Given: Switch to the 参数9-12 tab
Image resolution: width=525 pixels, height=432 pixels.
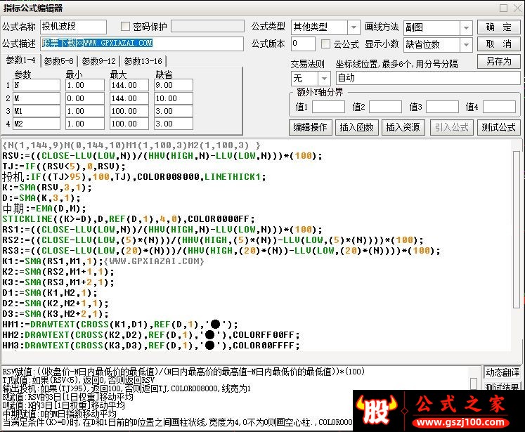Looking at the screenshot, I should tap(99, 61).
